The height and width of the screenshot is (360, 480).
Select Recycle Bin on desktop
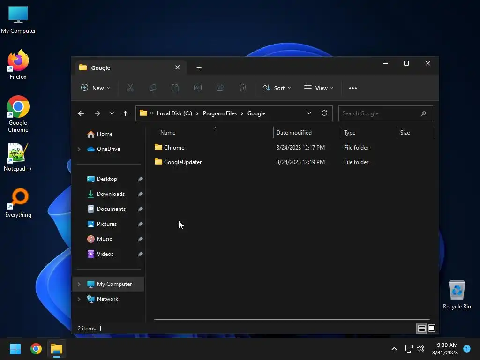[457, 295]
